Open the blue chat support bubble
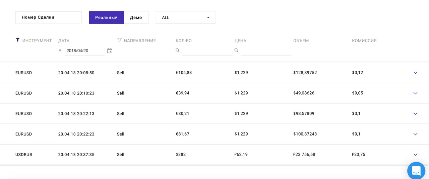This screenshot has height=179, width=429. 416,171
